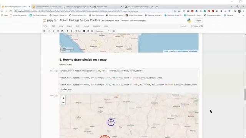Save and checkpoint the notebook
The image size is (246, 138).
45,31
